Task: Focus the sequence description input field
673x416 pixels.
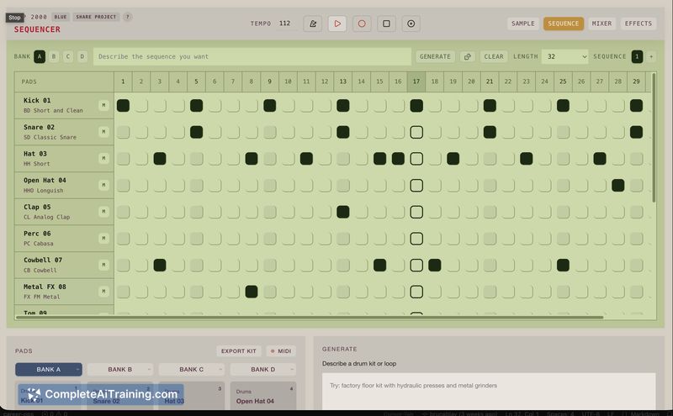Action: click(x=252, y=56)
